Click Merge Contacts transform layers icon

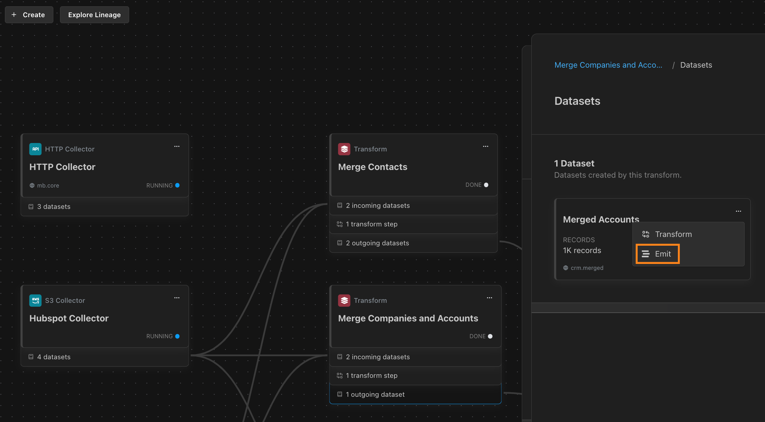click(344, 149)
